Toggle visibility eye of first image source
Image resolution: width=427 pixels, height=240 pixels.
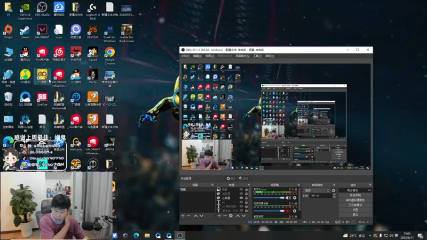tap(241, 189)
